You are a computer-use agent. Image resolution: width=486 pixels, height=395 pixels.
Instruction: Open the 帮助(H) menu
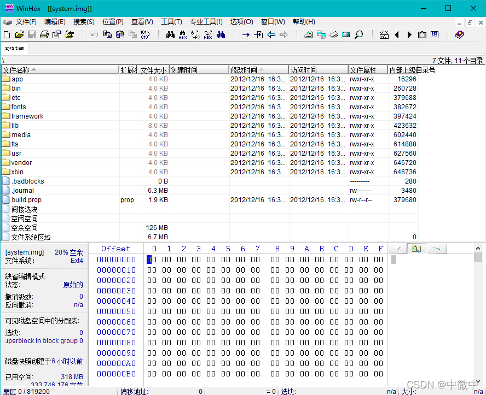[304, 22]
